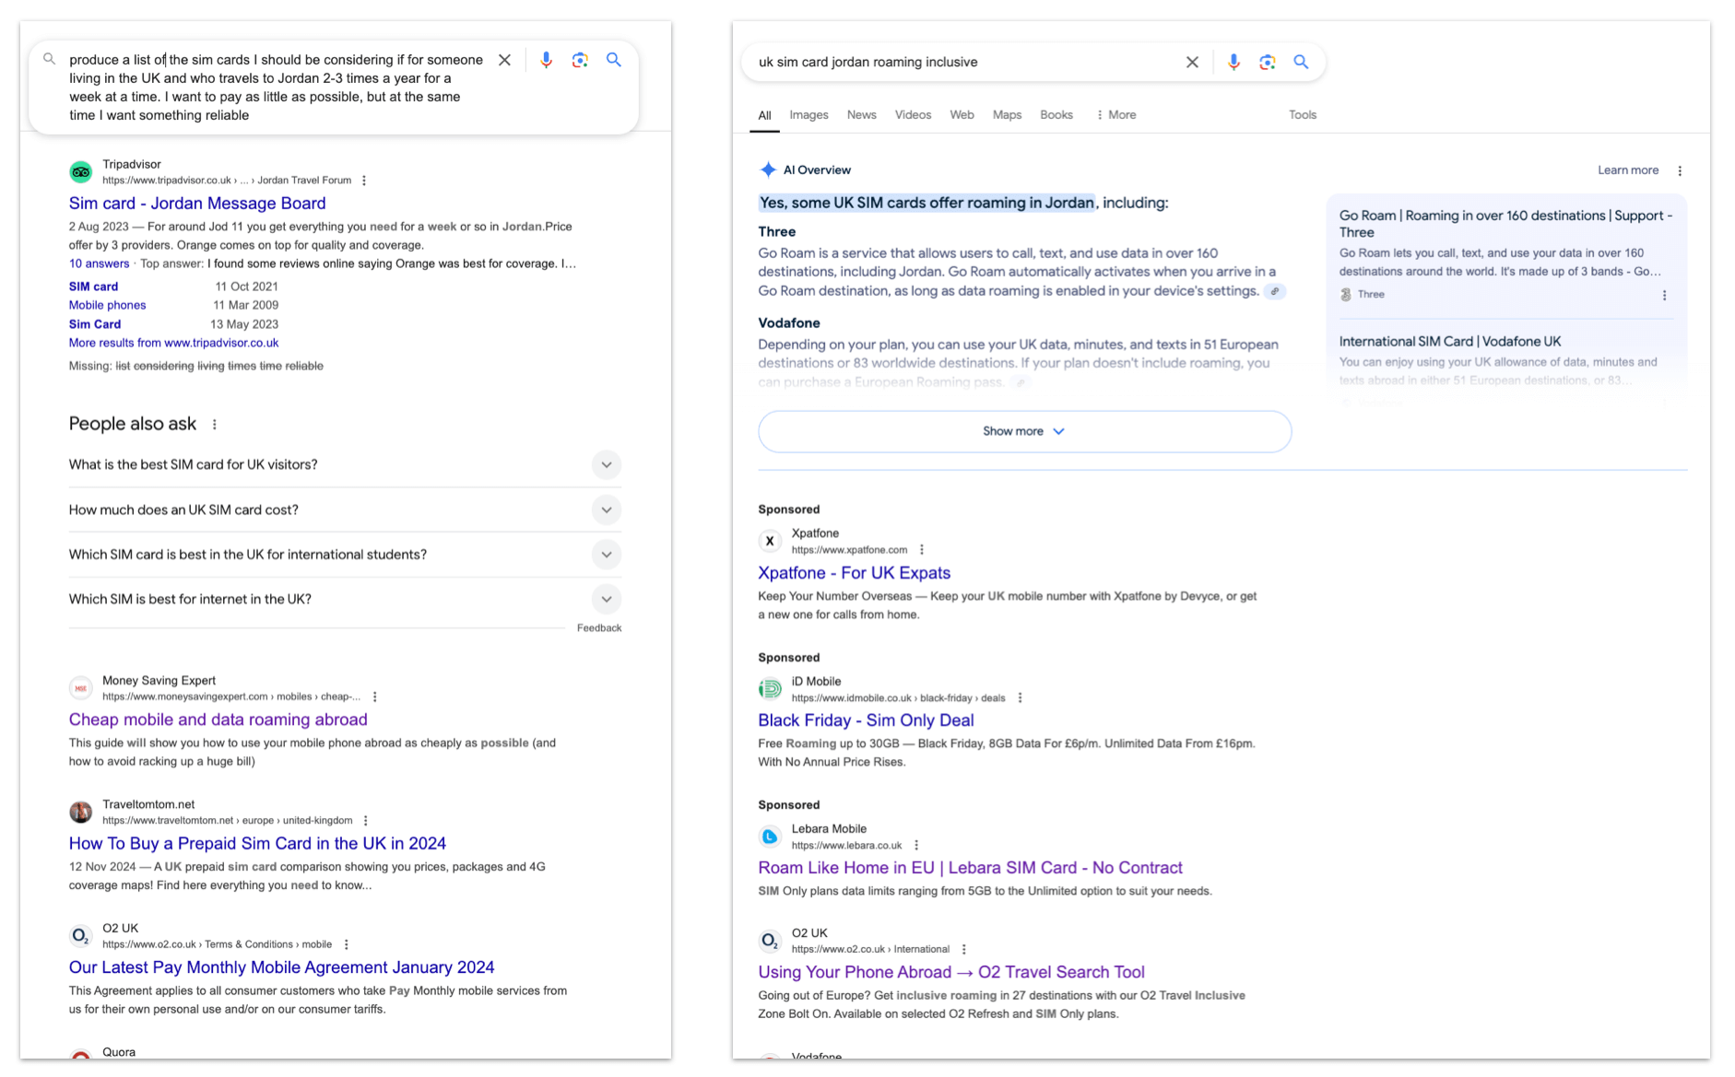Select the All results tab

[x=764, y=115]
